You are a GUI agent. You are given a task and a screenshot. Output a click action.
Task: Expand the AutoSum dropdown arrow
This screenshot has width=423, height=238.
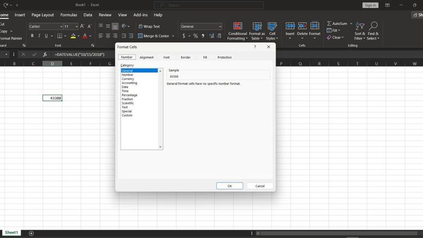(x=351, y=24)
